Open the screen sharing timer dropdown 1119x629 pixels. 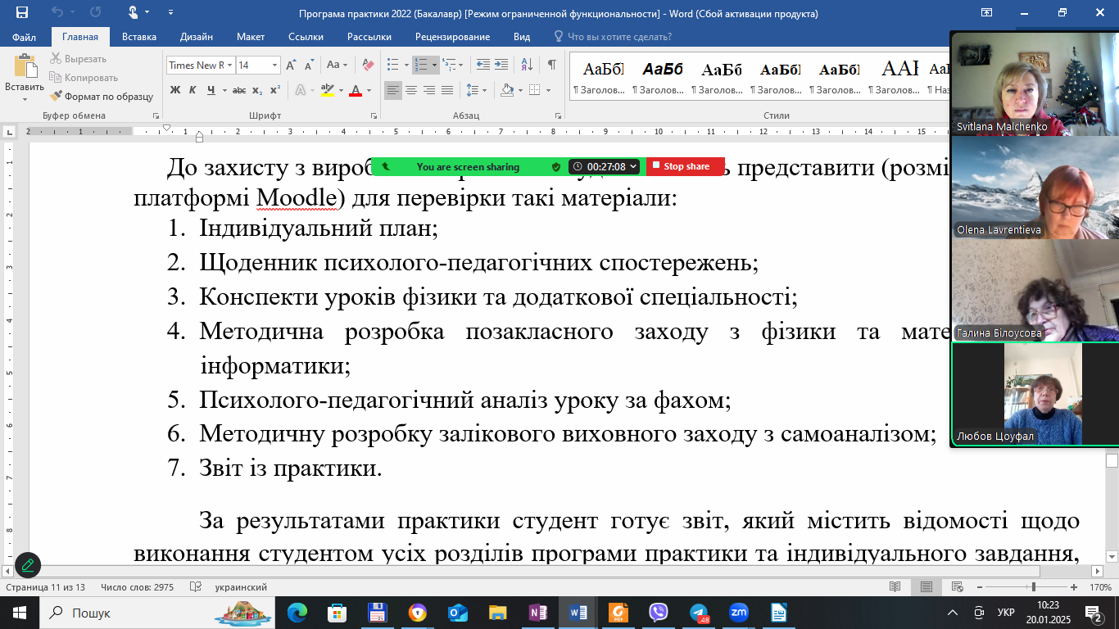(x=633, y=167)
